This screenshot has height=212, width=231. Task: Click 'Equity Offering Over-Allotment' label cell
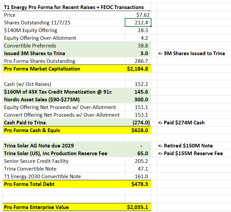[40, 38]
